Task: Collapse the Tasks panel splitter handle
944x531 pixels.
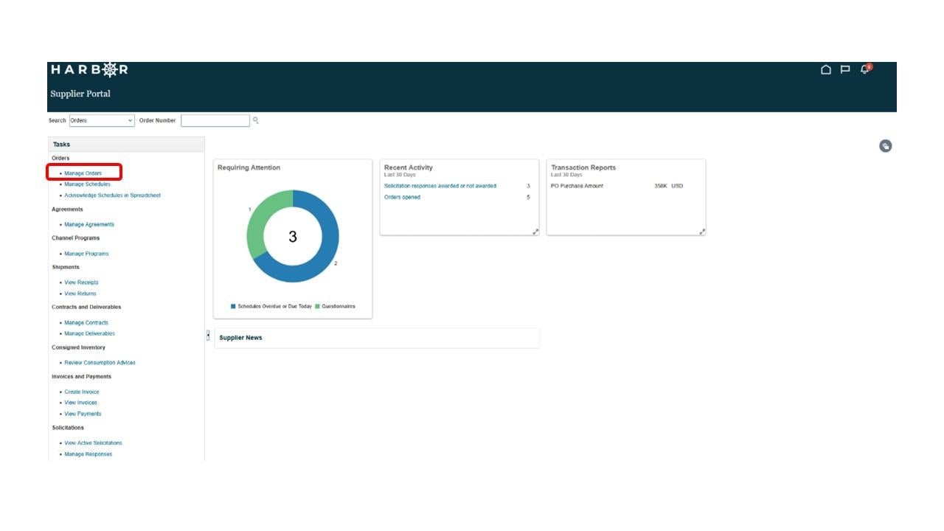Action: click(x=208, y=336)
